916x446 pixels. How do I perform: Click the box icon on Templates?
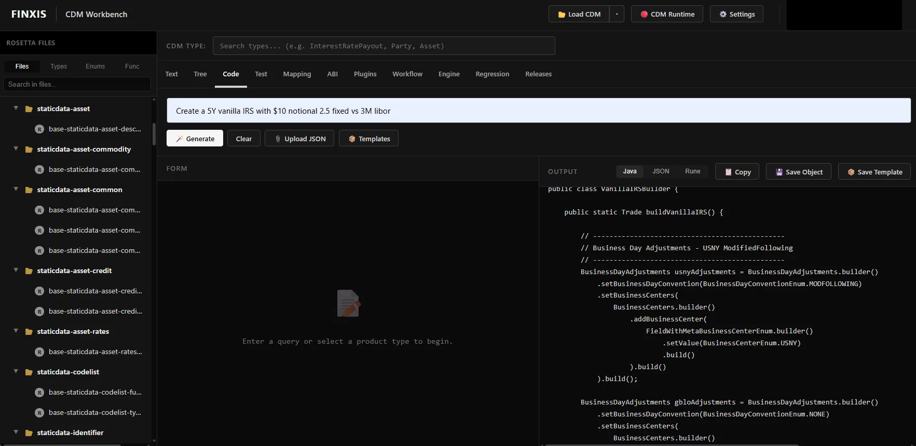click(352, 139)
